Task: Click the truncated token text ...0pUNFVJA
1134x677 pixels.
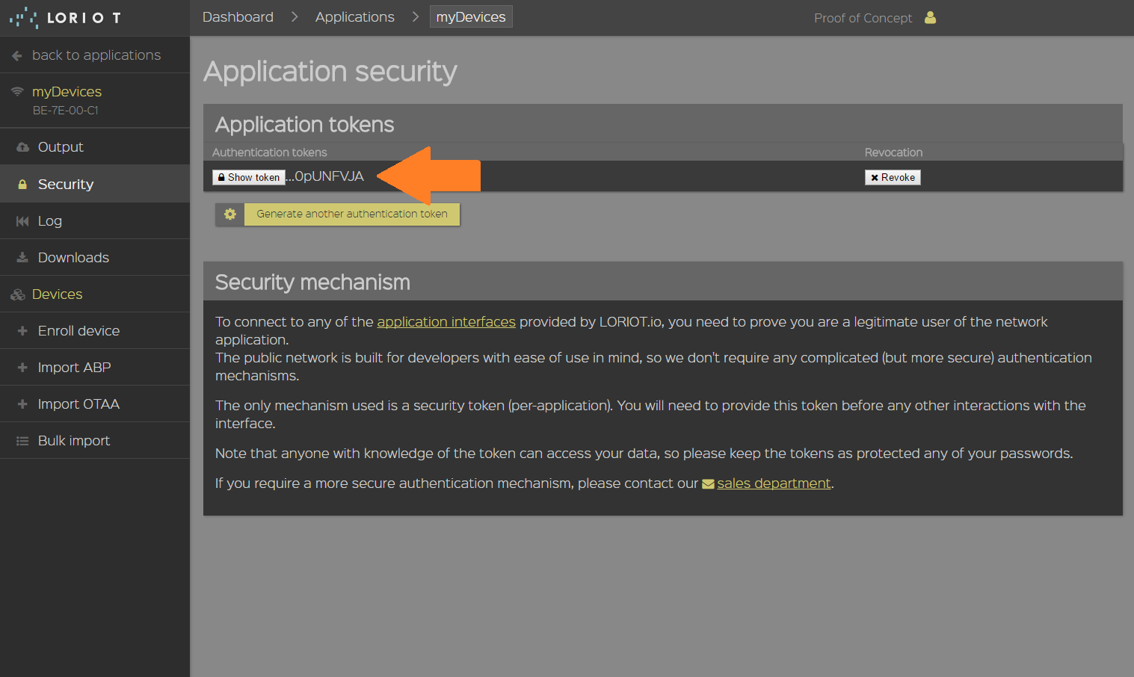Action: [324, 176]
